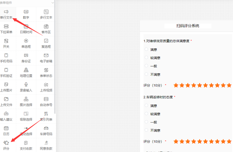This screenshot has height=152, width=233.
Task: Click 评分（10分）label under question 1
Action: (153, 85)
